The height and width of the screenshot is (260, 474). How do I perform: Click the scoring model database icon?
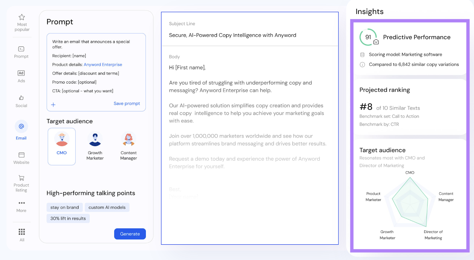362,55
